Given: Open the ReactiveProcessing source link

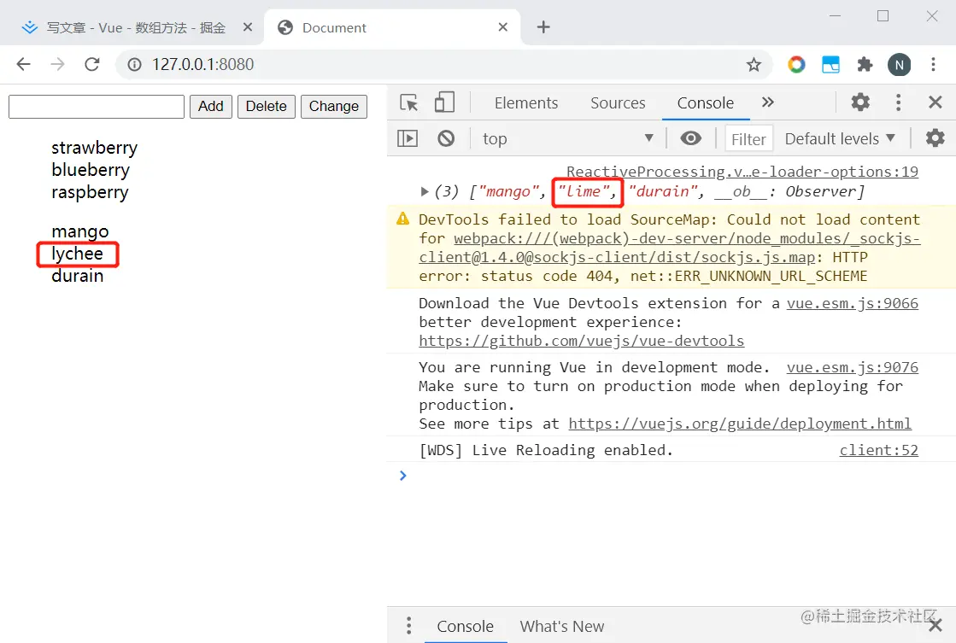Looking at the screenshot, I should (742, 172).
